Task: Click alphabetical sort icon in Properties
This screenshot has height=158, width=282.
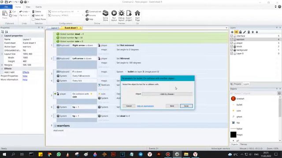Action: point(7,32)
